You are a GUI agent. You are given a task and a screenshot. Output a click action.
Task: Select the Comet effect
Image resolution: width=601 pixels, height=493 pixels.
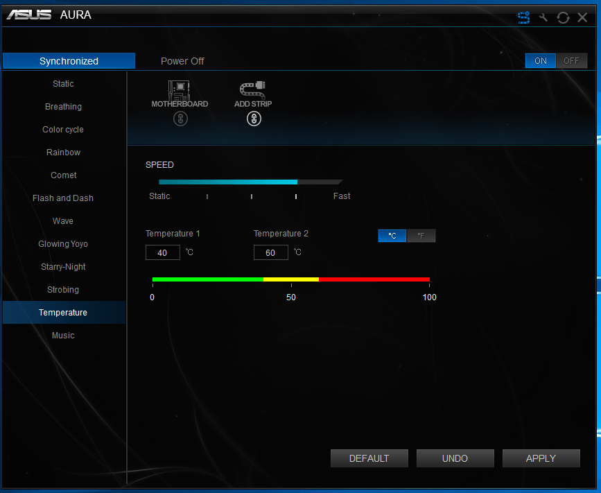(x=63, y=175)
